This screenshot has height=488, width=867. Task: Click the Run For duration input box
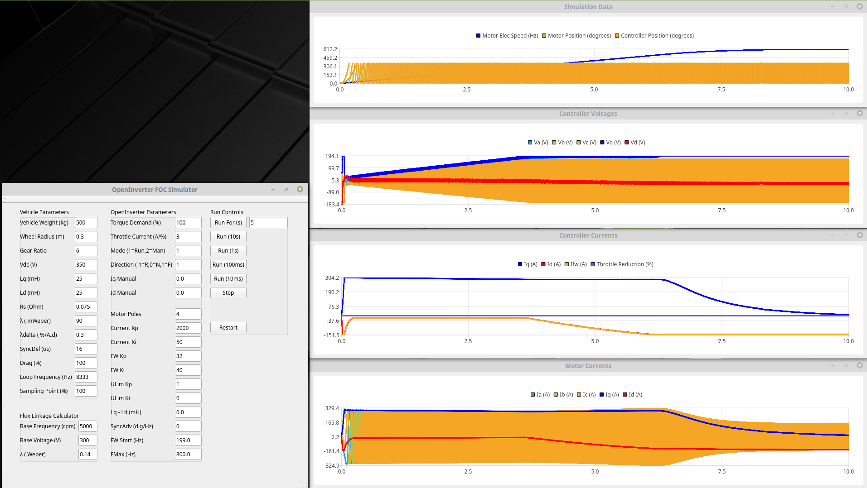(x=268, y=223)
